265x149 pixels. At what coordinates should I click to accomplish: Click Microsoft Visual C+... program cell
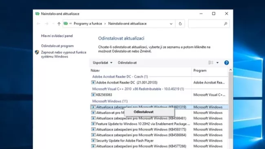(x=209, y=95)
